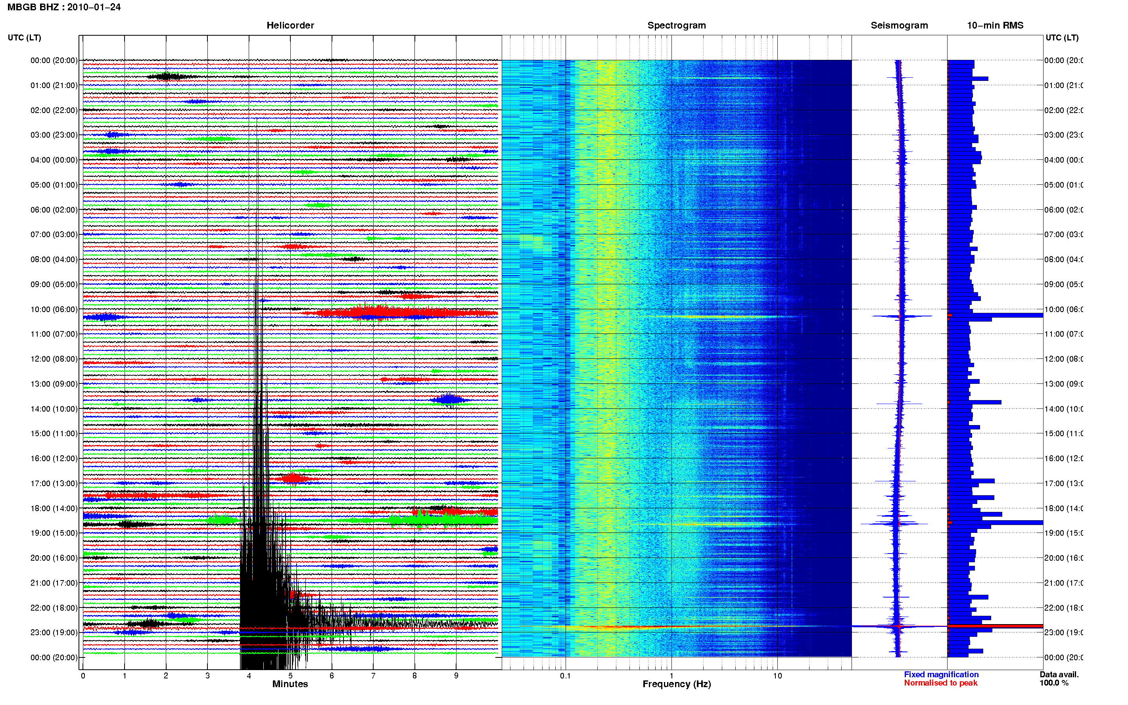Click the left 23:00 (19:00) time label
This screenshot has width=1128, height=705.
(54, 632)
